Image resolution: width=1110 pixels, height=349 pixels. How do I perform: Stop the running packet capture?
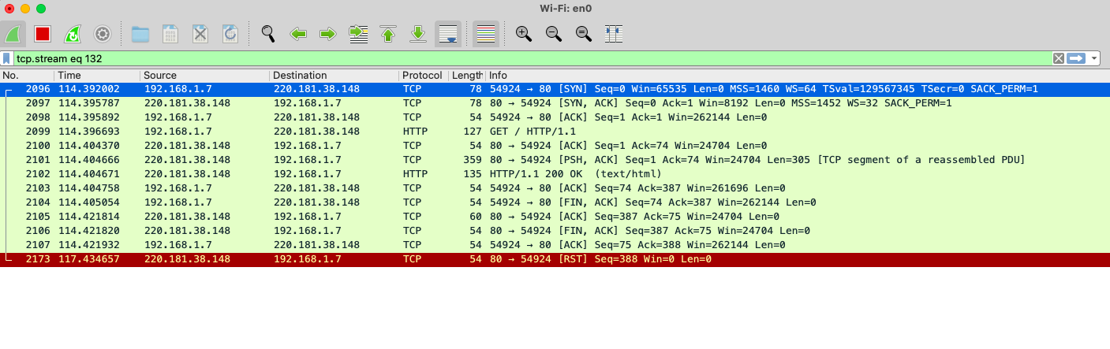pyautogui.click(x=43, y=34)
